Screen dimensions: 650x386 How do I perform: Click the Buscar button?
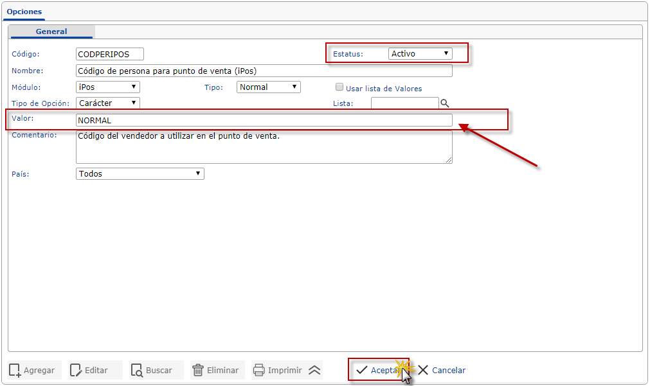click(x=156, y=370)
